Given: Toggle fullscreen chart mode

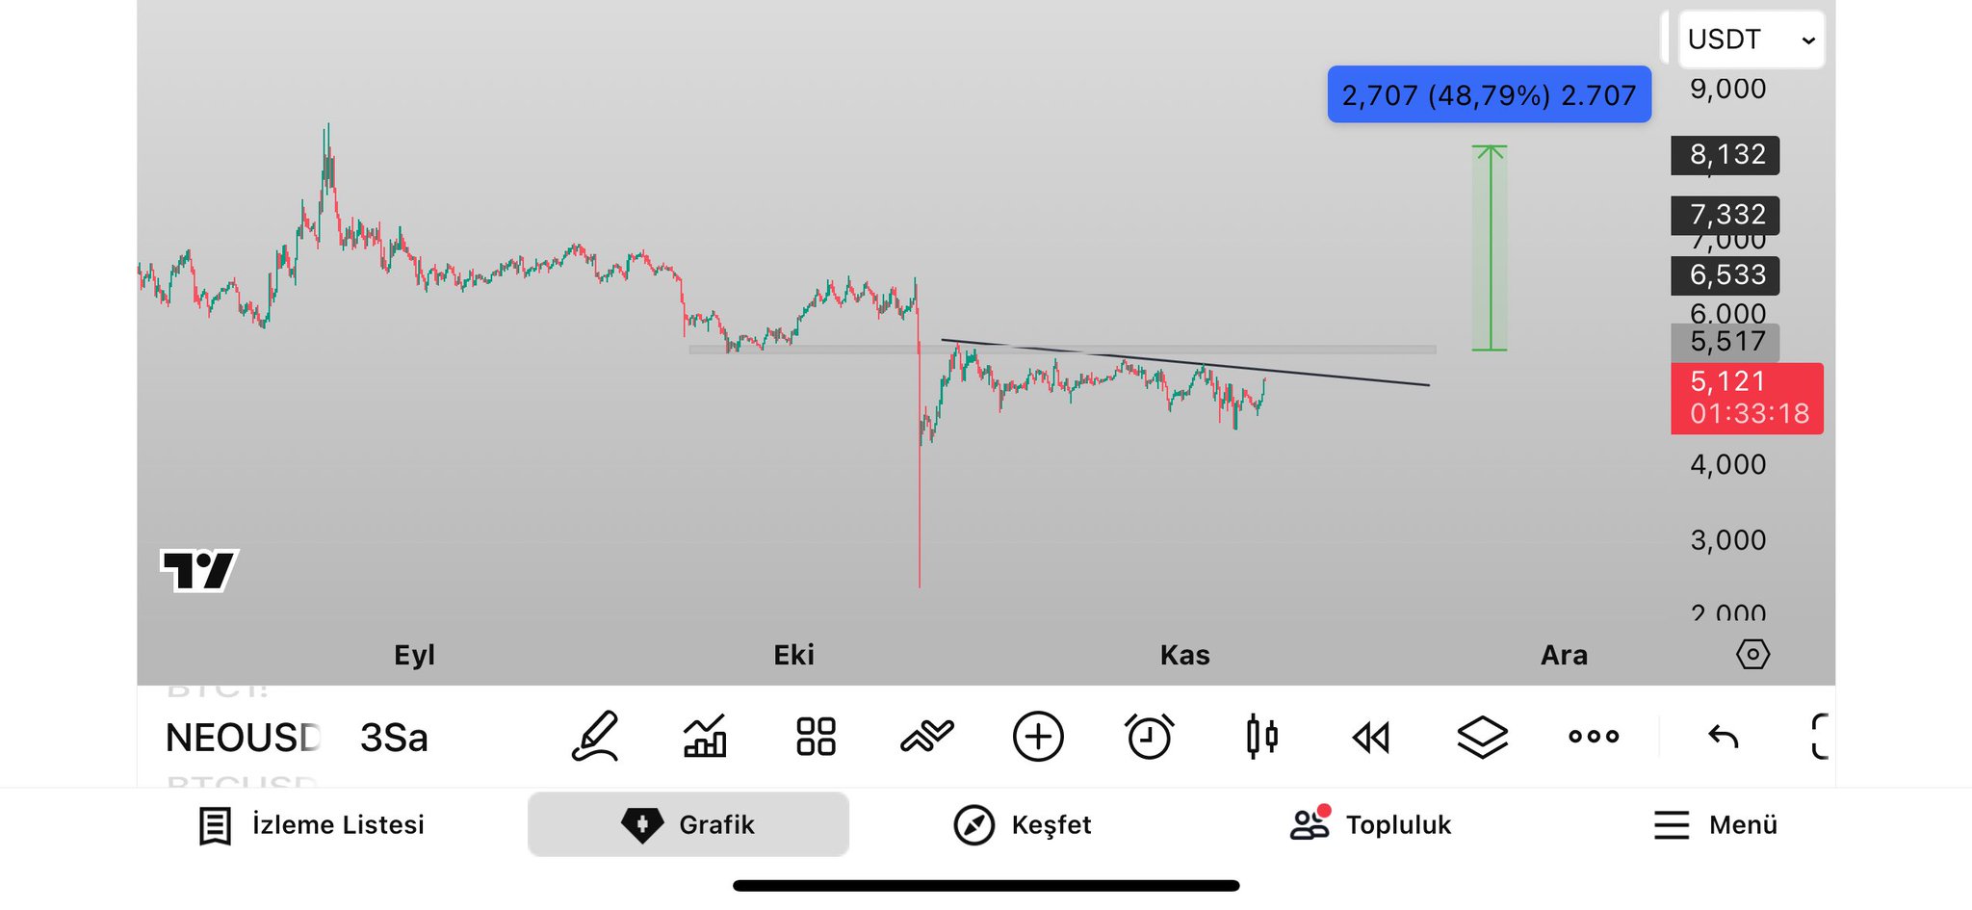Looking at the screenshot, I should (x=1819, y=738).
